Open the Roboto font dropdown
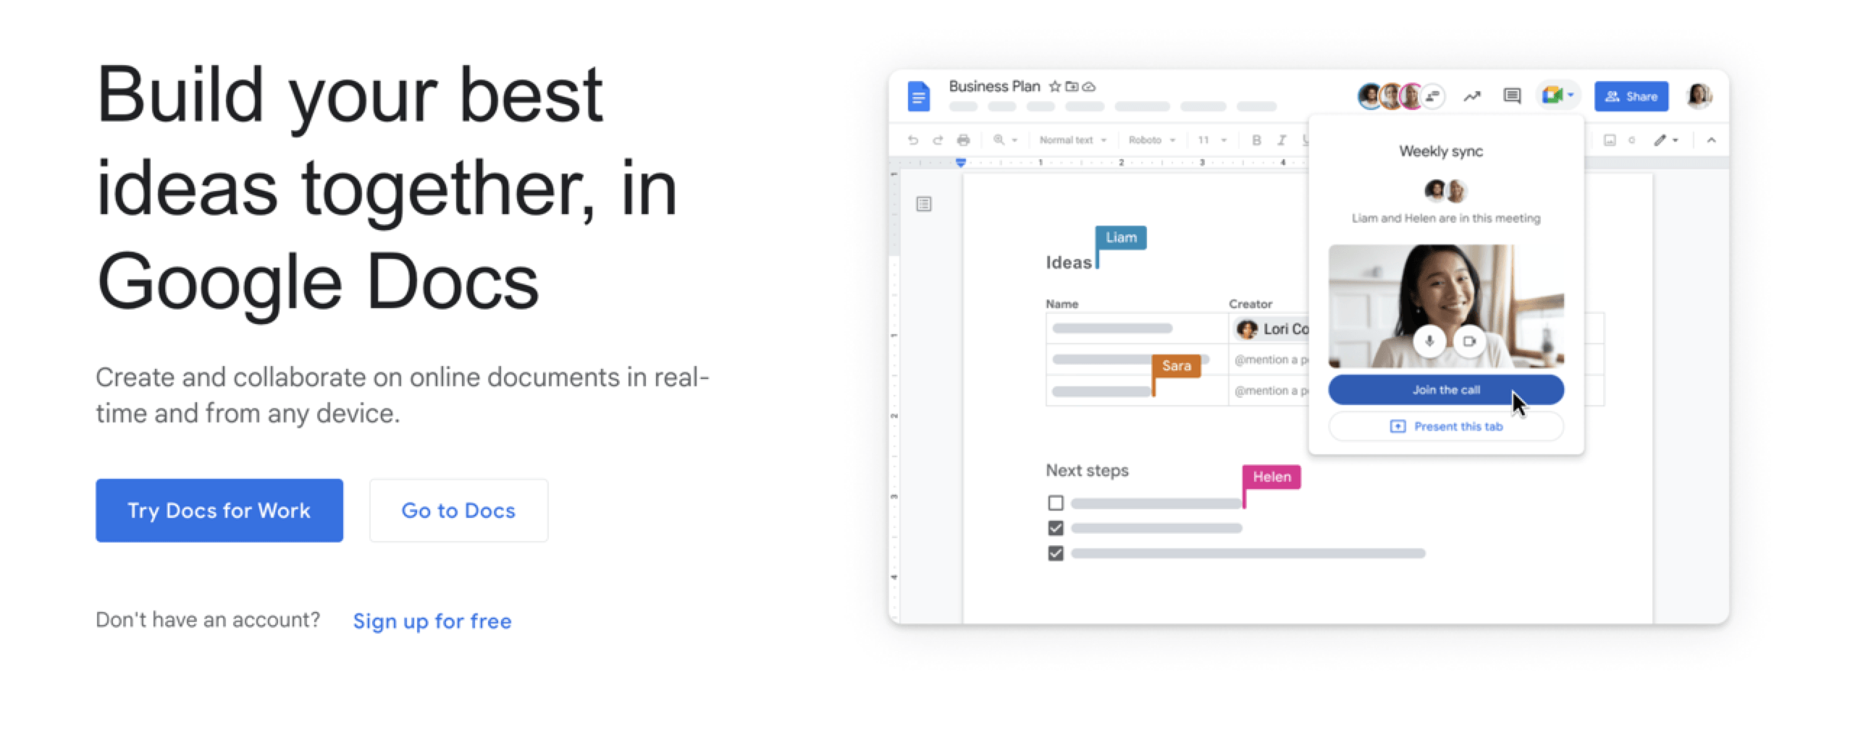Viewport: 1858px width, 745px height. [x=1151, y=140]
